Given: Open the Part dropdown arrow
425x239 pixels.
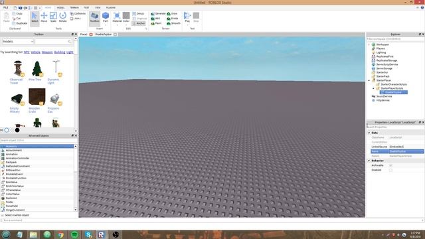Looking at the screenshot, I should pos(106,25).
